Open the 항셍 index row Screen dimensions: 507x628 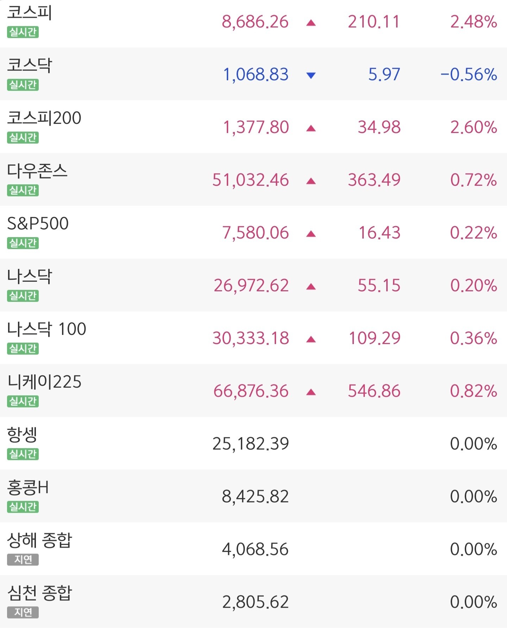click(254, 443)
